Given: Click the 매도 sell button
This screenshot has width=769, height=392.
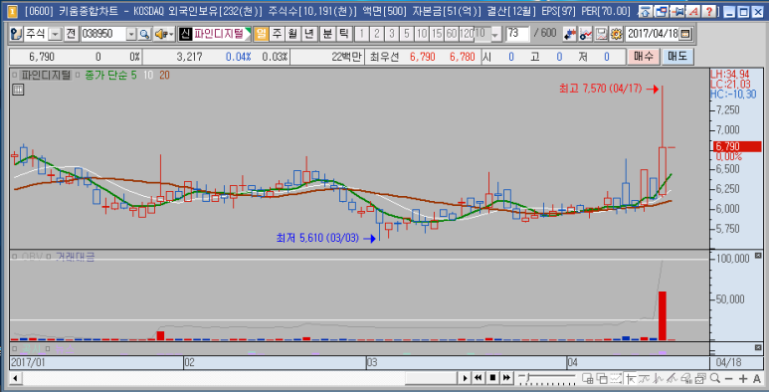Looking at the screenshot, I should [677, 57].
